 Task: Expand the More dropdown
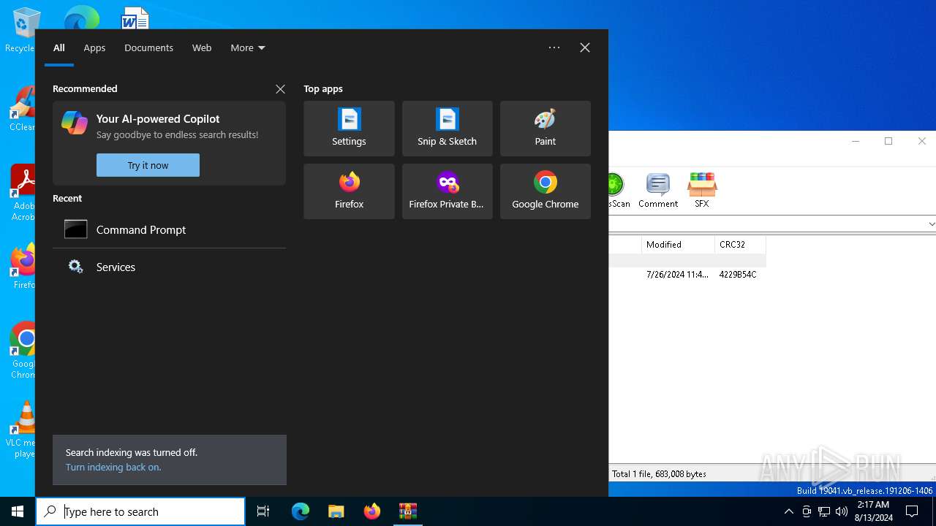click(x=248, y=47)
